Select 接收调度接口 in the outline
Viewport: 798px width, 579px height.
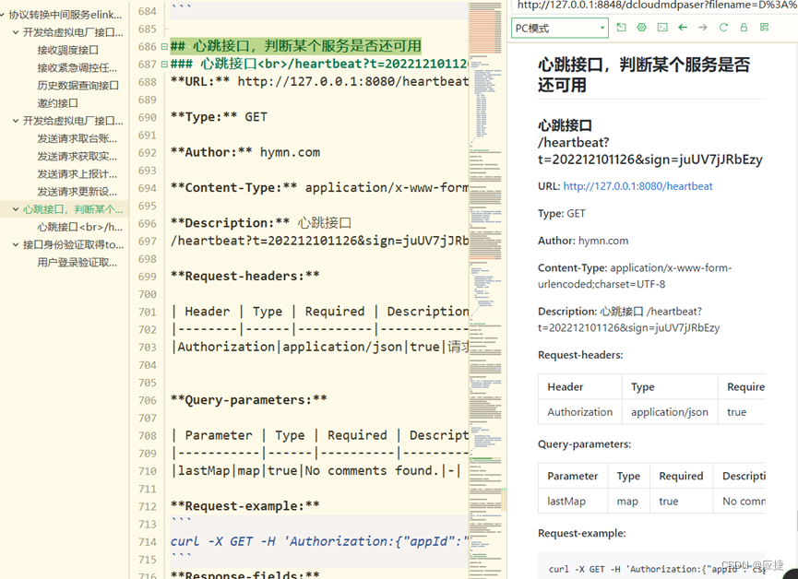coord(67,50)
